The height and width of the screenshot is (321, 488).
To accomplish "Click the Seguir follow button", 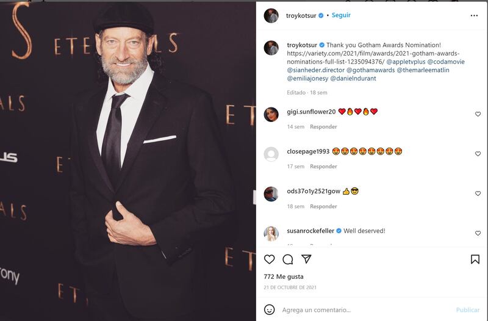I will click(x=341, y=15).
